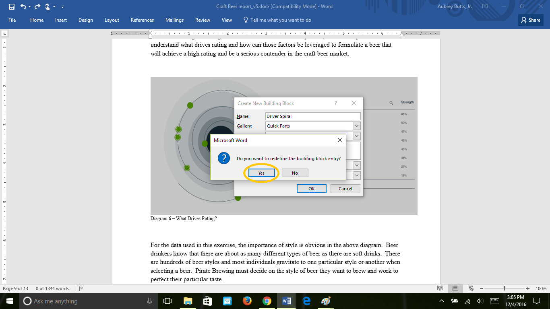This screenshot has width=550, height=309.
Task: Expand the Options dropdown arrow
Action: pyautogui.click(x=357, y=175)
